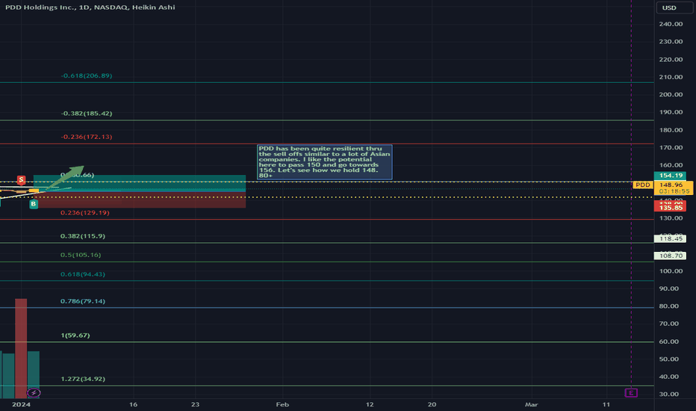Open the purple E earnings marker
Image resolution: width=696 pixels, height=411 pixels.
click(x=631, y=393)
